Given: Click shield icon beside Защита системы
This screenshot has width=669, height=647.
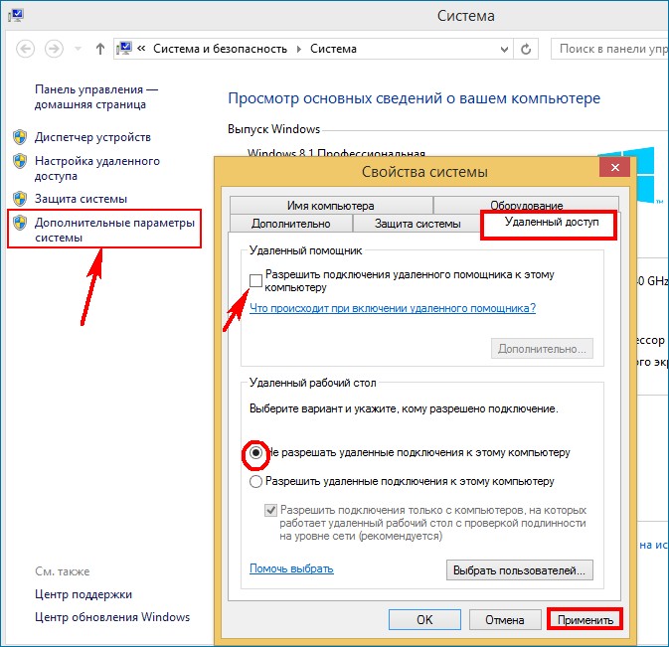Looking at the screenshot, I should coord(20,198).
